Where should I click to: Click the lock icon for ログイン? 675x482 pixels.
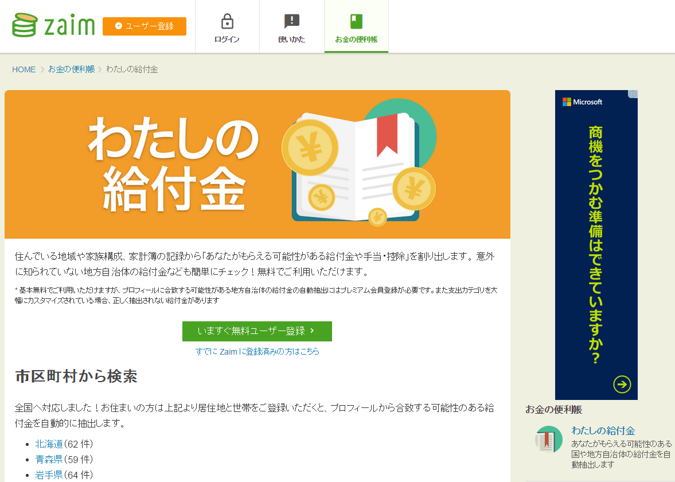(227, 22)
